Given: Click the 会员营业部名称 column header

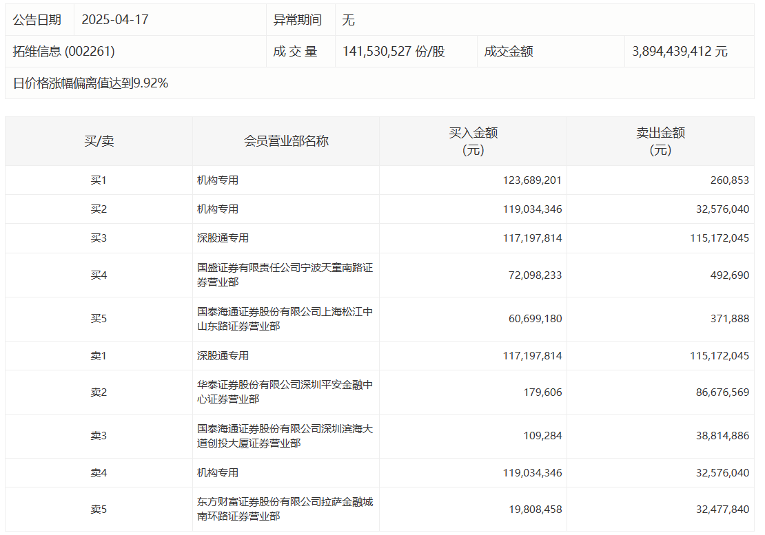Looking at the screenshot, I should (287, 141).
